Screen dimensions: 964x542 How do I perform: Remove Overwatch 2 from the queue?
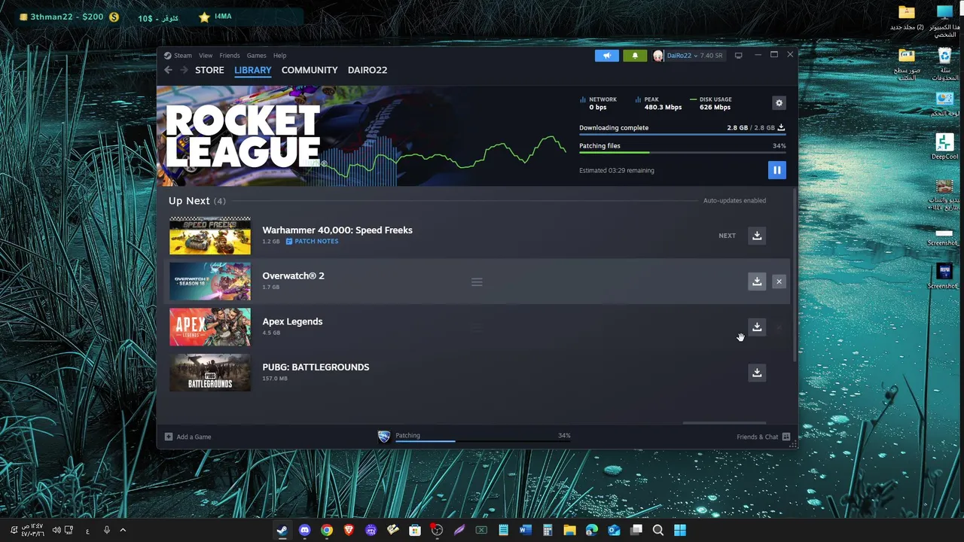(x=779, y=282)
